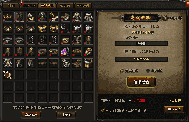Click the 全部取出 button
Image resolution: width=189 pixels, height=122 pixels.
(31, 115)
